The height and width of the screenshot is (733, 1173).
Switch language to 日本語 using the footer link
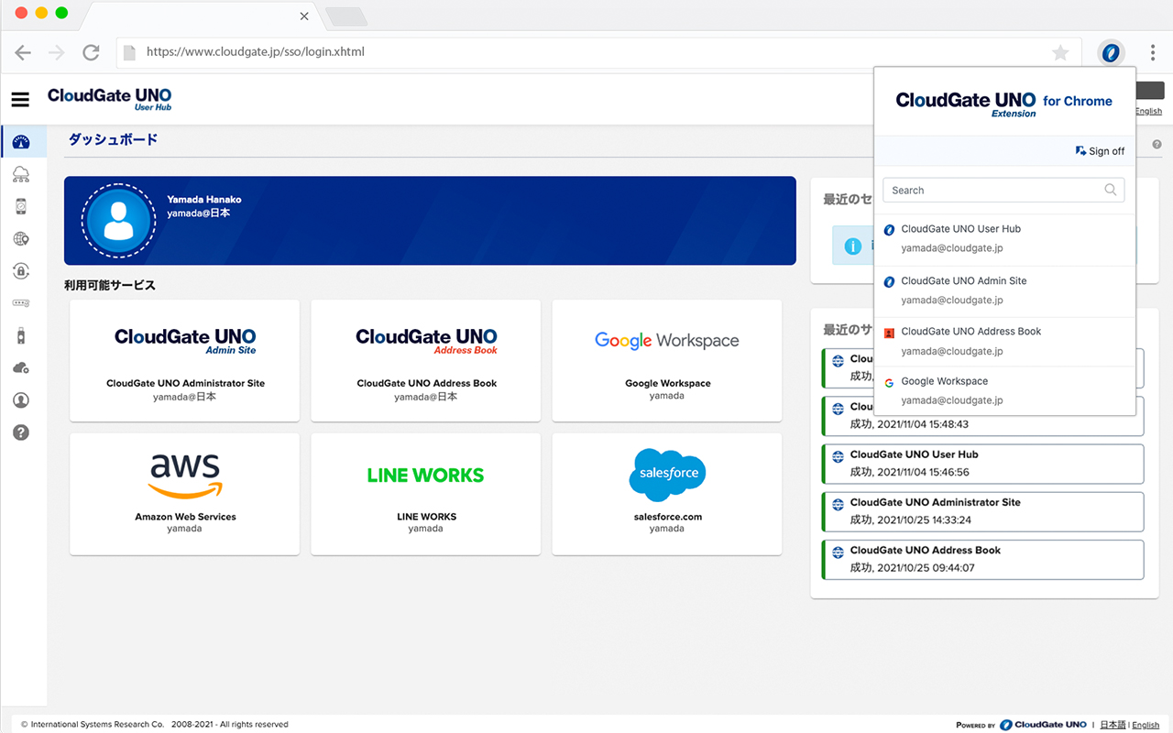pyautogui.click(x=1113, y=724)
